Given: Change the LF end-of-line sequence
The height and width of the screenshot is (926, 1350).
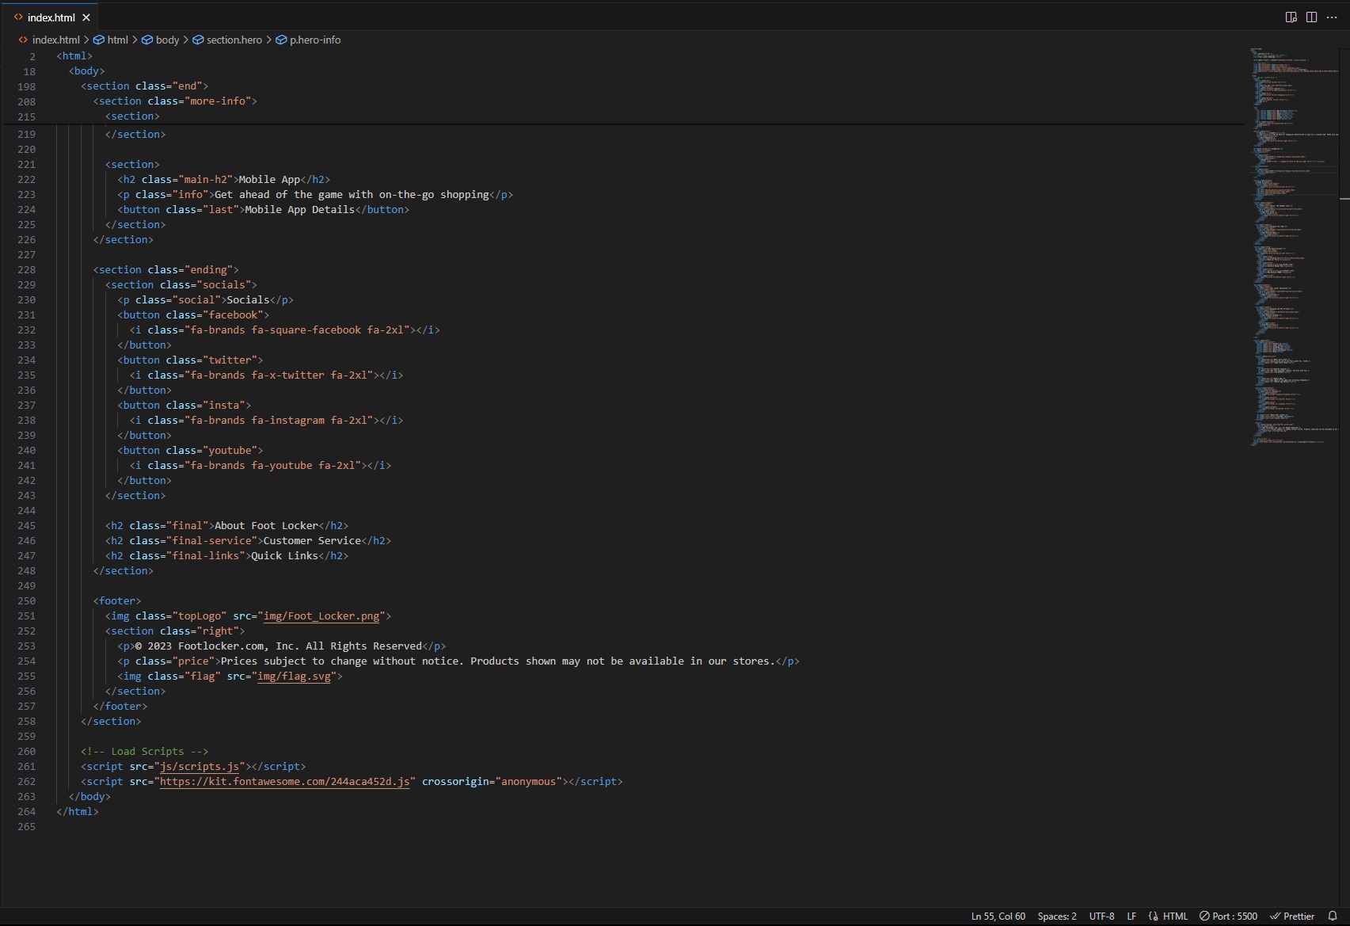Looking at the screenshot, I should tap(1131, 916).
